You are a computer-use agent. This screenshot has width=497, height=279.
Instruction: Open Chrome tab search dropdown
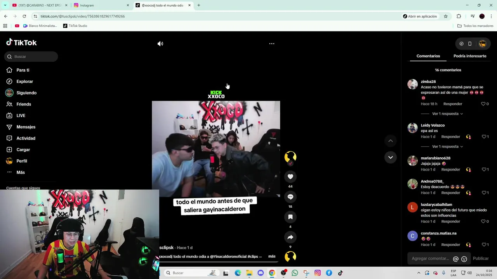pyautogui.click(x=5, y=5)
